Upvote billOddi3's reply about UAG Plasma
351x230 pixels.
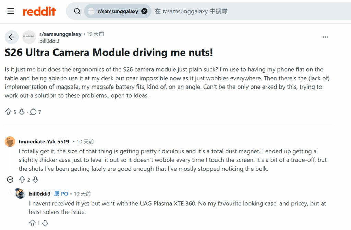[33, 223]
